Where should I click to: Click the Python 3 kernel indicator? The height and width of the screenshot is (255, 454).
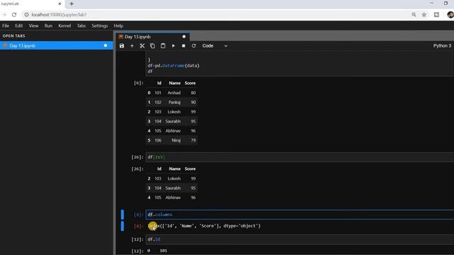click(442, 45)
